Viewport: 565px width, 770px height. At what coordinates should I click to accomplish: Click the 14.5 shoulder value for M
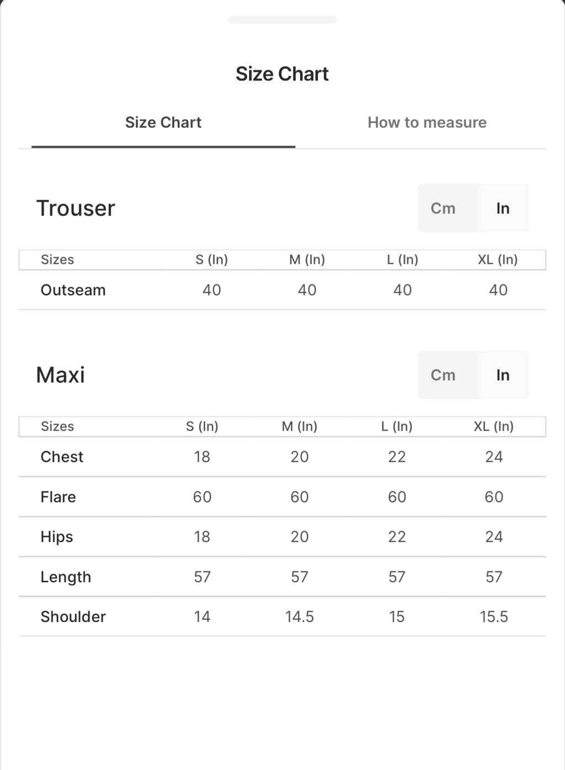[x=300, y=617]
